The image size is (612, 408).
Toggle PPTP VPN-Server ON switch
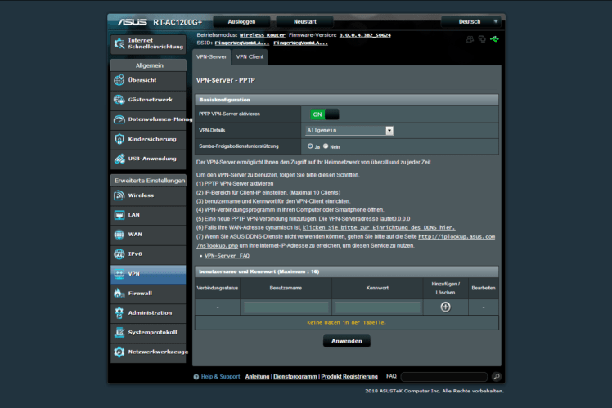tap(324, 114)
